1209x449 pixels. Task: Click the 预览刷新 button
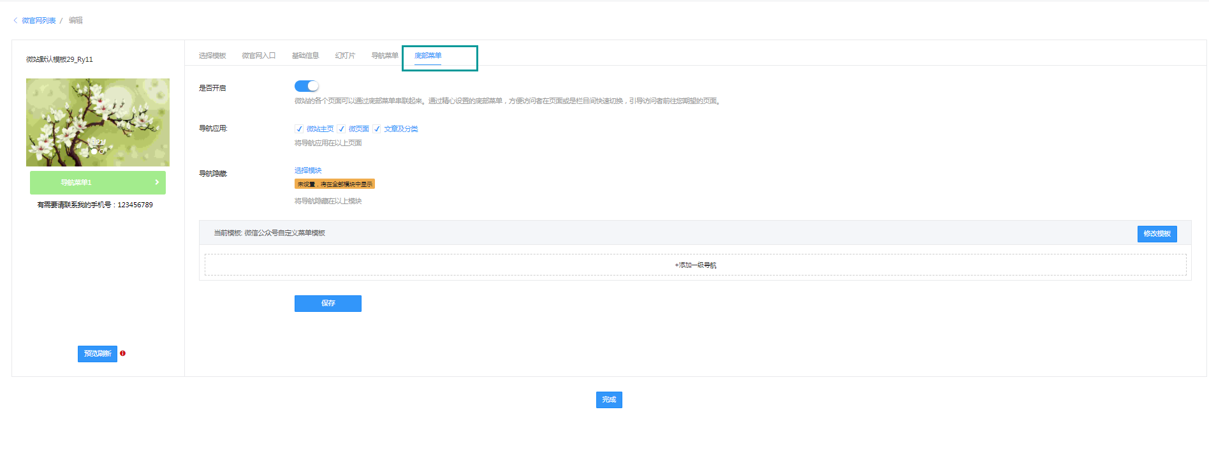[x=98, y=354]
